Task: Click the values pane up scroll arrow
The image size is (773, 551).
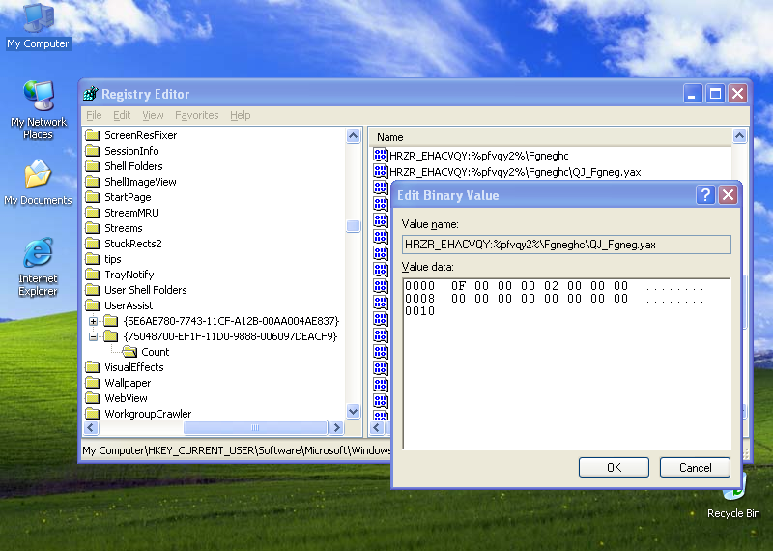Action: point(739,135)
